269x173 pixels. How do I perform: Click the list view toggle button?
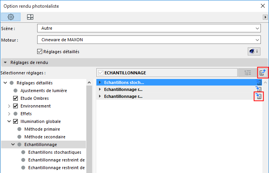[248, 73]
